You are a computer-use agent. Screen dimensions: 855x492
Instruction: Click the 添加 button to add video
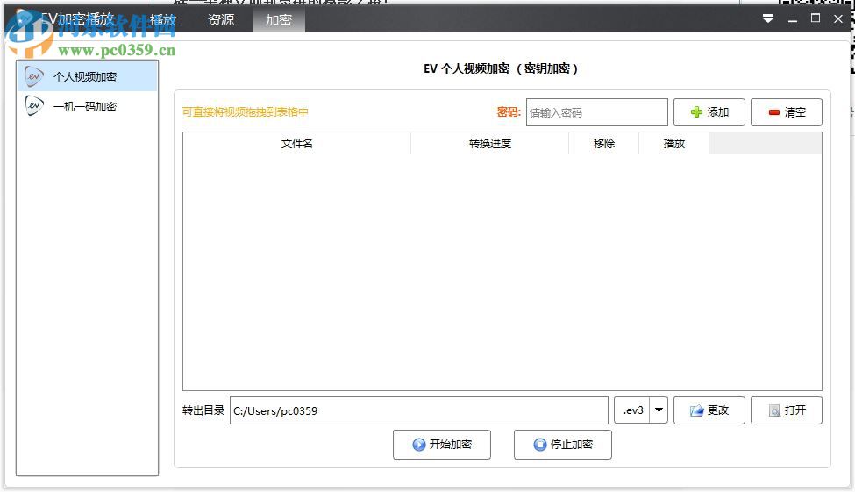click(x=709, y=112)
